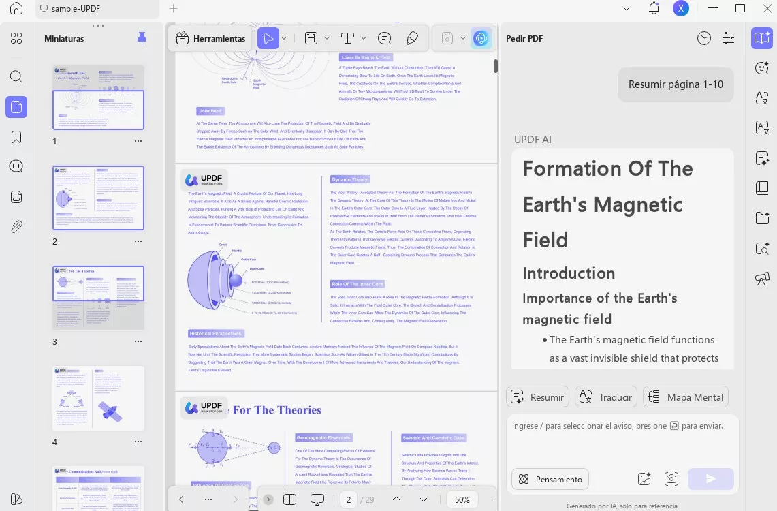The width and height of the screenshot is (777, 511).
Task: Toggle the UPDF AI assistant button
Action: 481,39
